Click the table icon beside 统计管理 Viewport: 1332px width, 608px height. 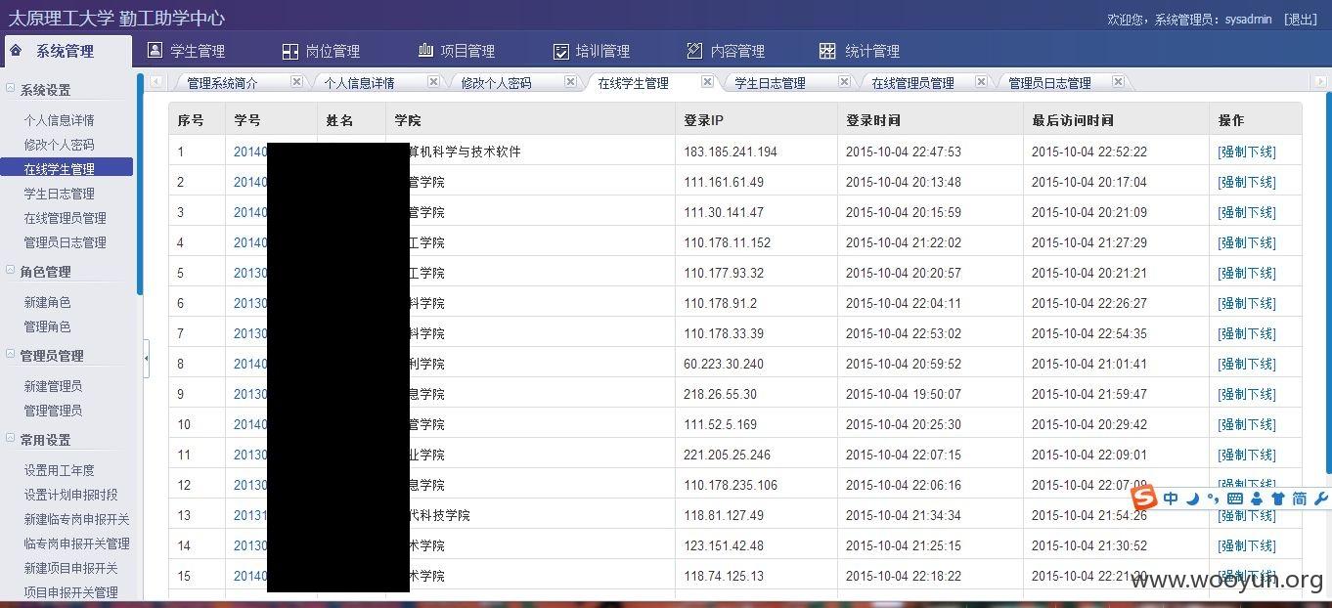click(827, 51)
